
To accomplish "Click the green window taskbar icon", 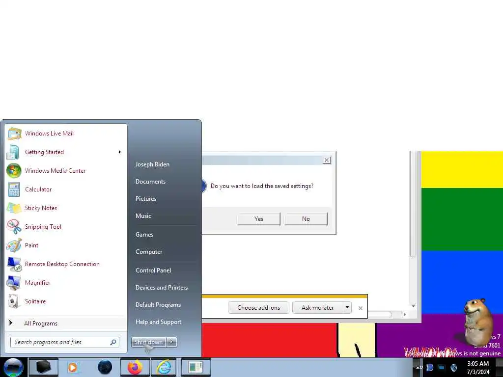I will click(x=196, y=367).
